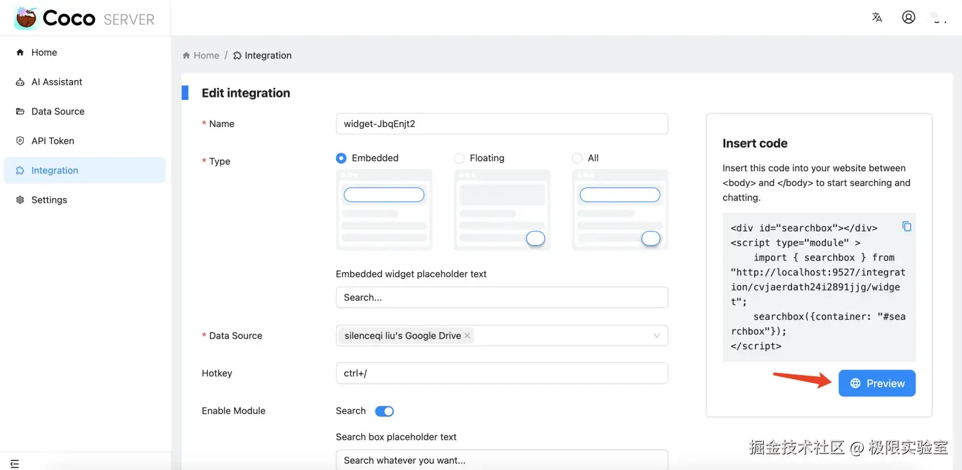This screenshot has width=962, height=470.
Task: Expand the Data Source dropdown
Action: (657, 336)
